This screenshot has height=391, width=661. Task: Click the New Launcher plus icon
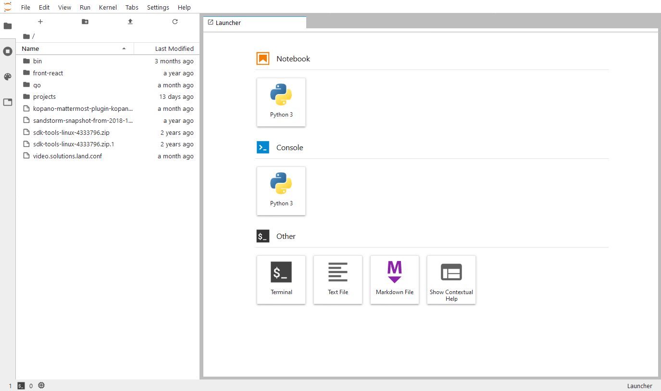click(x=40, y=22)
